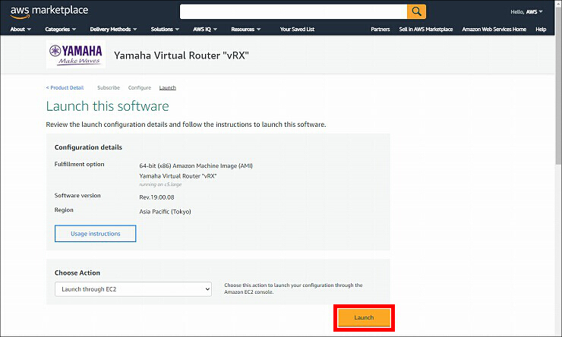Click the Yamaha Virtual Router "vRX" page title
The image size is (562, 337).
click(x=182, y=55)
